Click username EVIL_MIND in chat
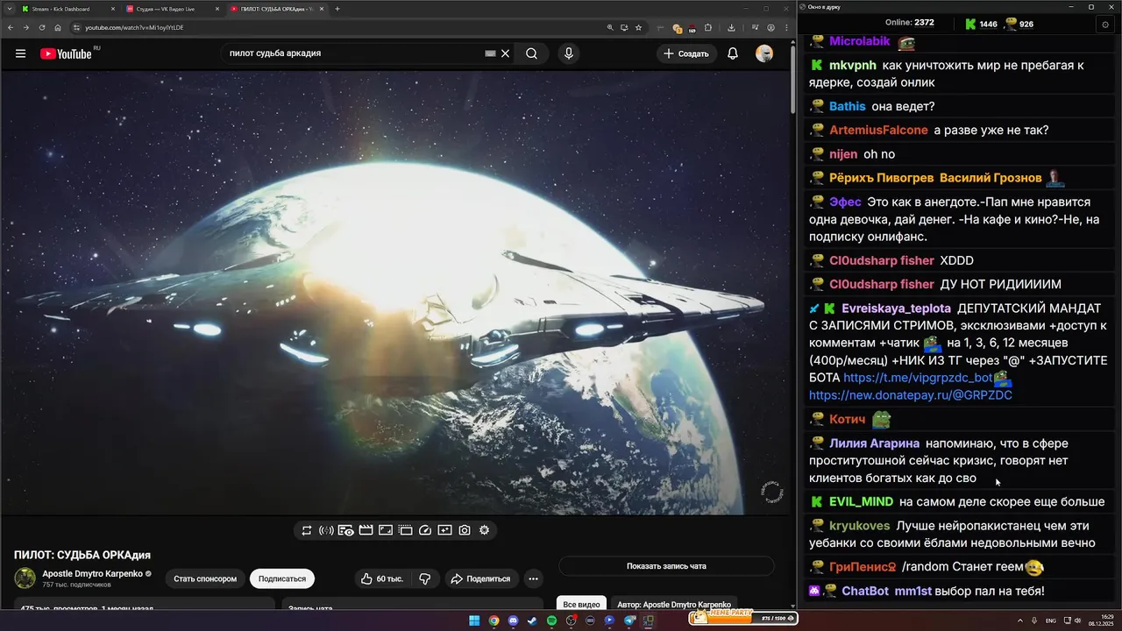The width and height of the screenshot is (1122, 631). pos(861,502)
